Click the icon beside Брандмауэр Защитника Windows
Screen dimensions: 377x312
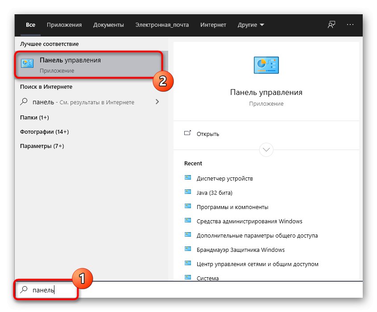tap(187, 250)
